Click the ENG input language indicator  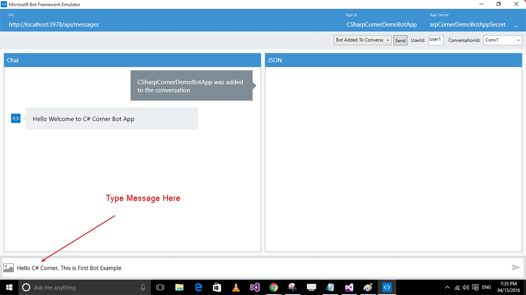click(486, 287)
